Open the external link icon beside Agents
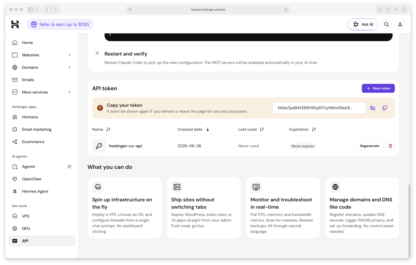The image size is (416, 265). 69,166
